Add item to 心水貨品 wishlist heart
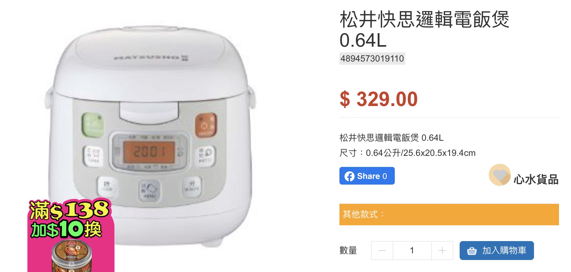Viewport: 571px width, 272px height. point(500,175)
